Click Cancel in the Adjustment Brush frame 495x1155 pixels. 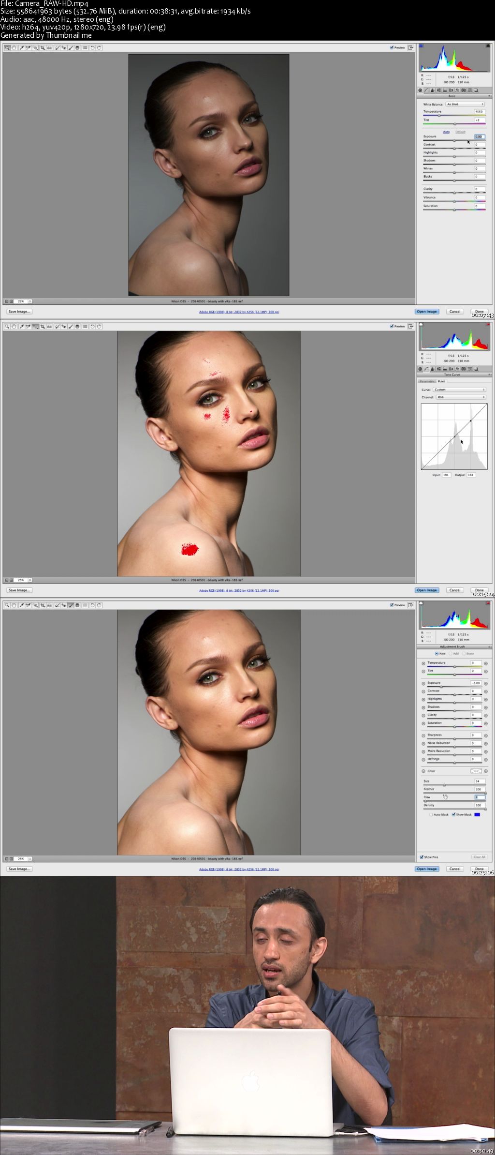click(455, 869)
